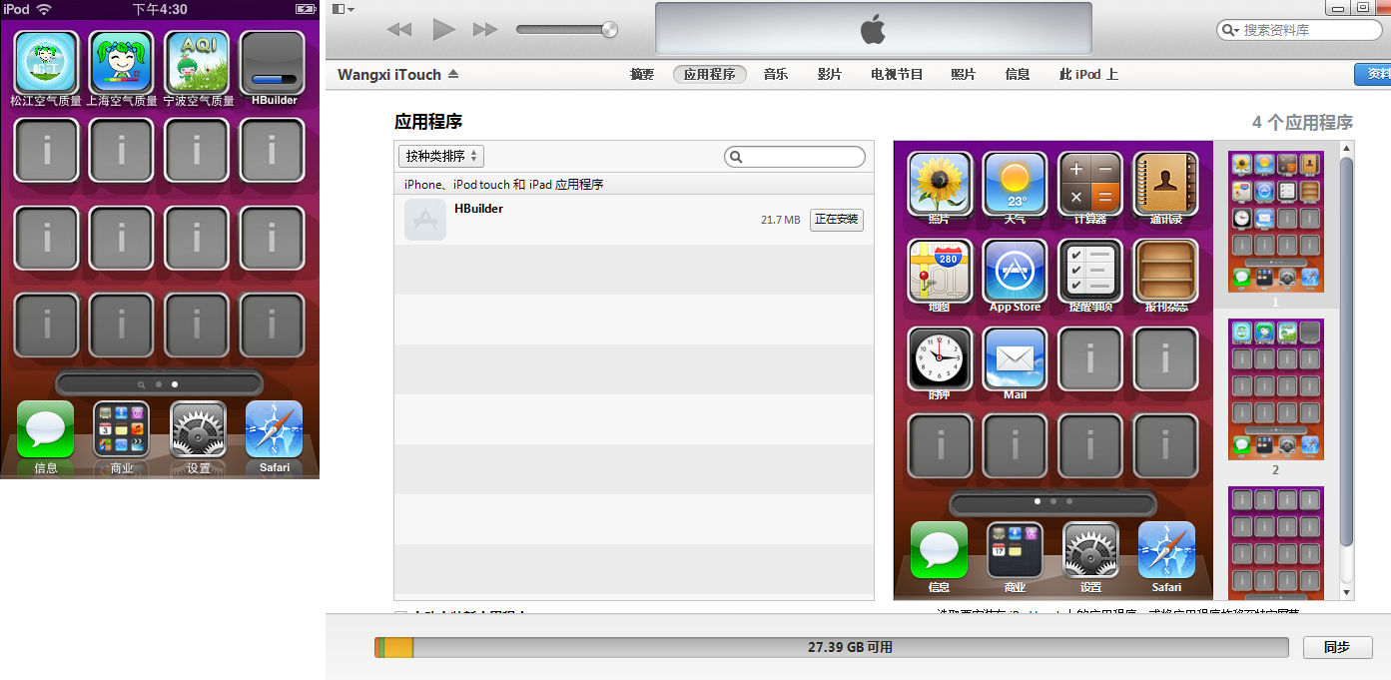
Task: Select 通讯录 icon in iTunes home screen preview
Action: pyautogui.click(x=1165, y=184)
